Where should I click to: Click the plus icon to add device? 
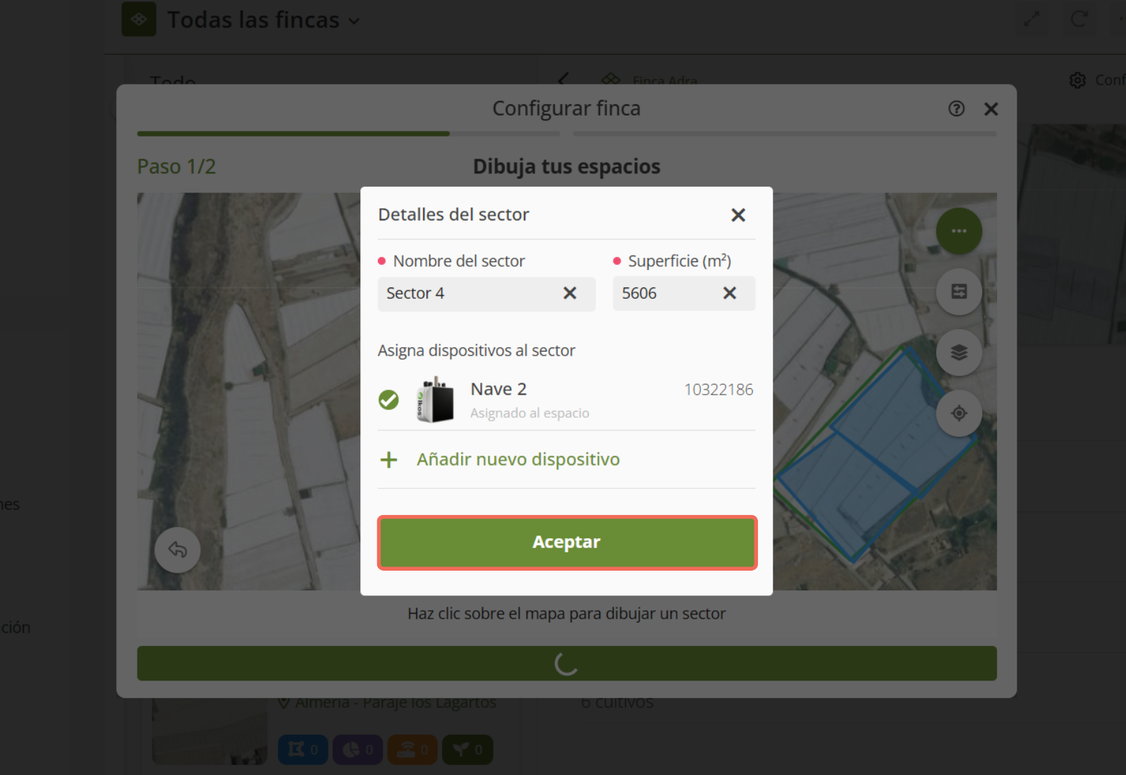coord(388,460)
